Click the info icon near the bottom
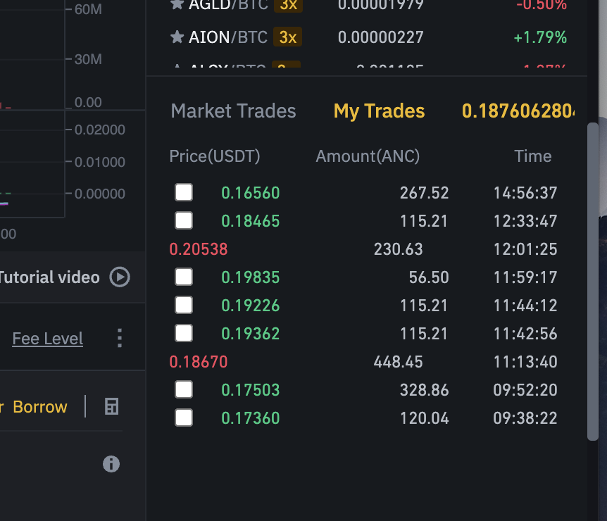Image resolution: width=607 pixels, height=521 pixels. click(x=111, y=464)
